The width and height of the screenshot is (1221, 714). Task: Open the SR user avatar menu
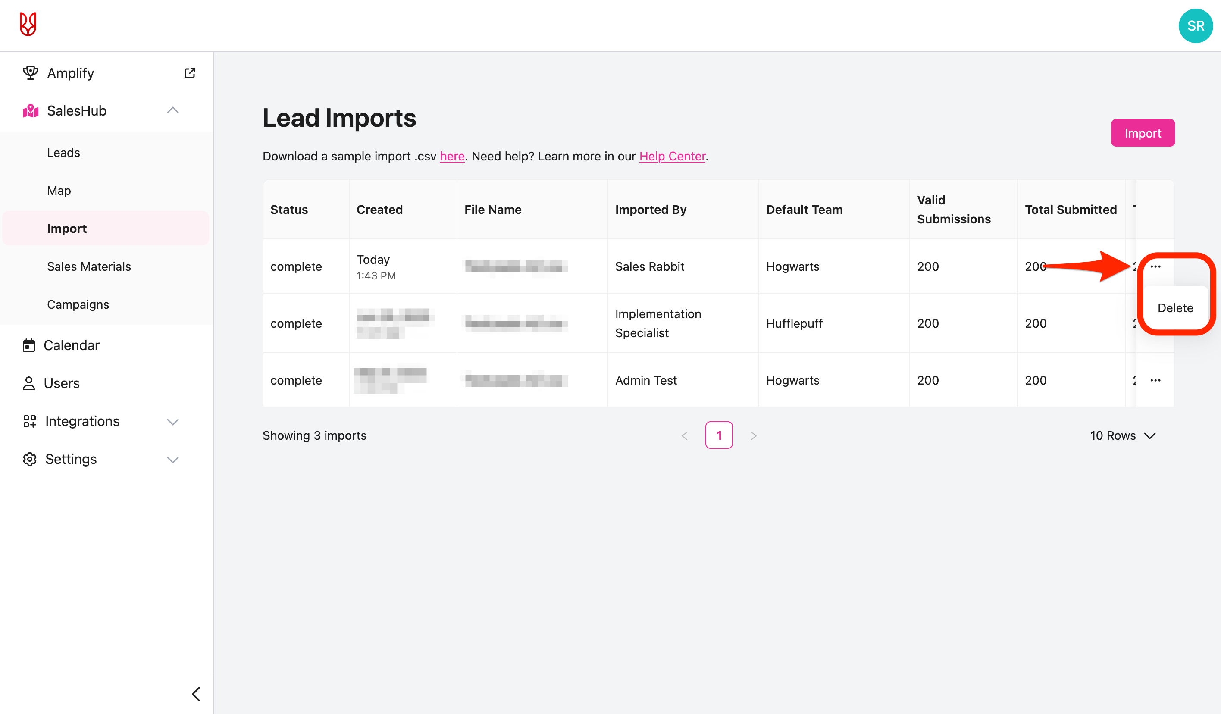1195,26
